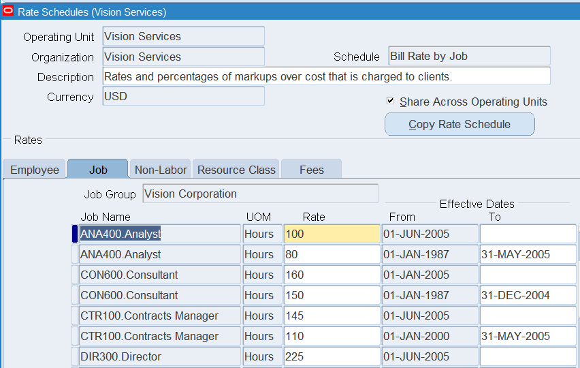The image size is (580, 368).
Task: Click the Currency field USD
Action: 184,96
